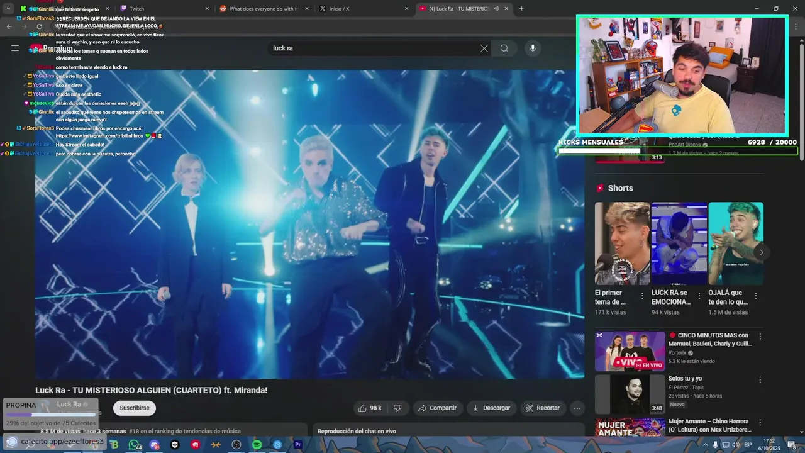Open the Valorant icon in the taskbar
This screenshot has width=805, height=453.
point(196,445)
